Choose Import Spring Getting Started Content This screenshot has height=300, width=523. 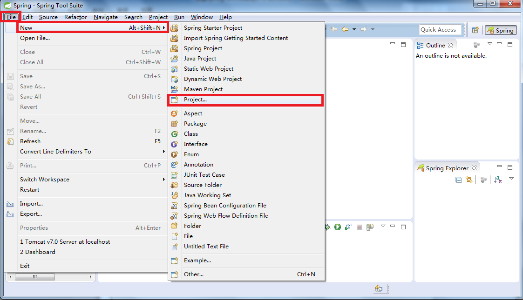coord(246,38)
